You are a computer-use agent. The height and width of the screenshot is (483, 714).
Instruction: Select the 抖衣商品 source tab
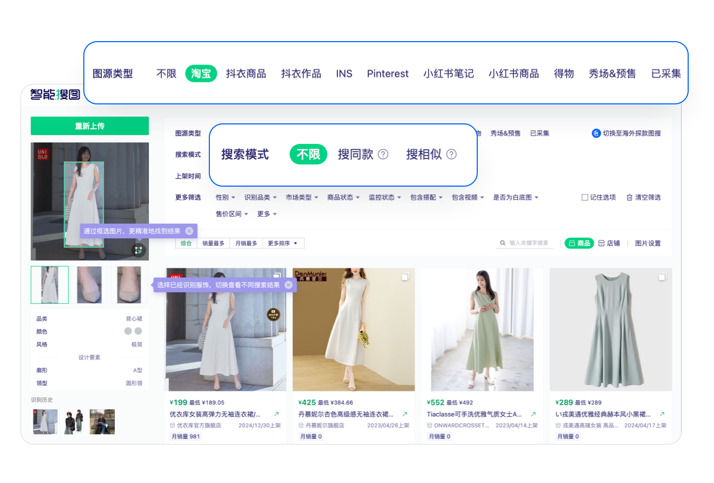(246, 74)
